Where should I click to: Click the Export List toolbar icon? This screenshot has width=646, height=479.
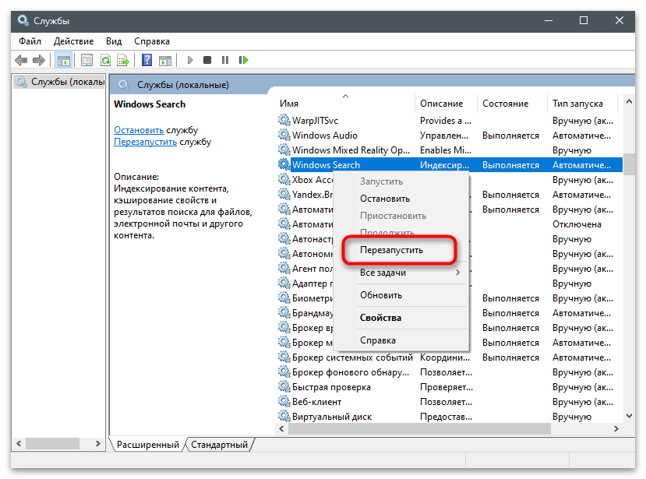tap(123, 60)
